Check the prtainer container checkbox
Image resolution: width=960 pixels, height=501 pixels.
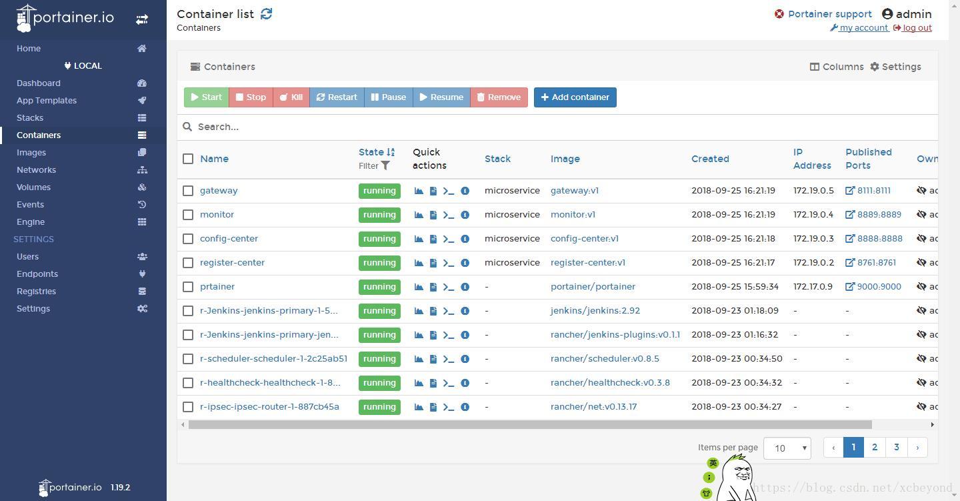[188, 287]
